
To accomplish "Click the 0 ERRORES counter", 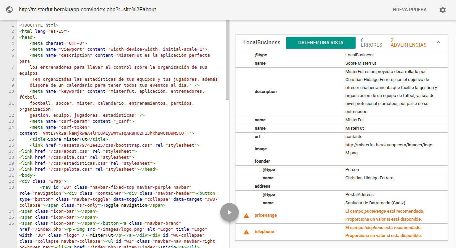I will coord(372,43).
